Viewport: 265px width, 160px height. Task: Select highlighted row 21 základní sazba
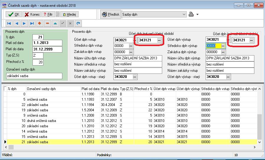coord(130,142)
